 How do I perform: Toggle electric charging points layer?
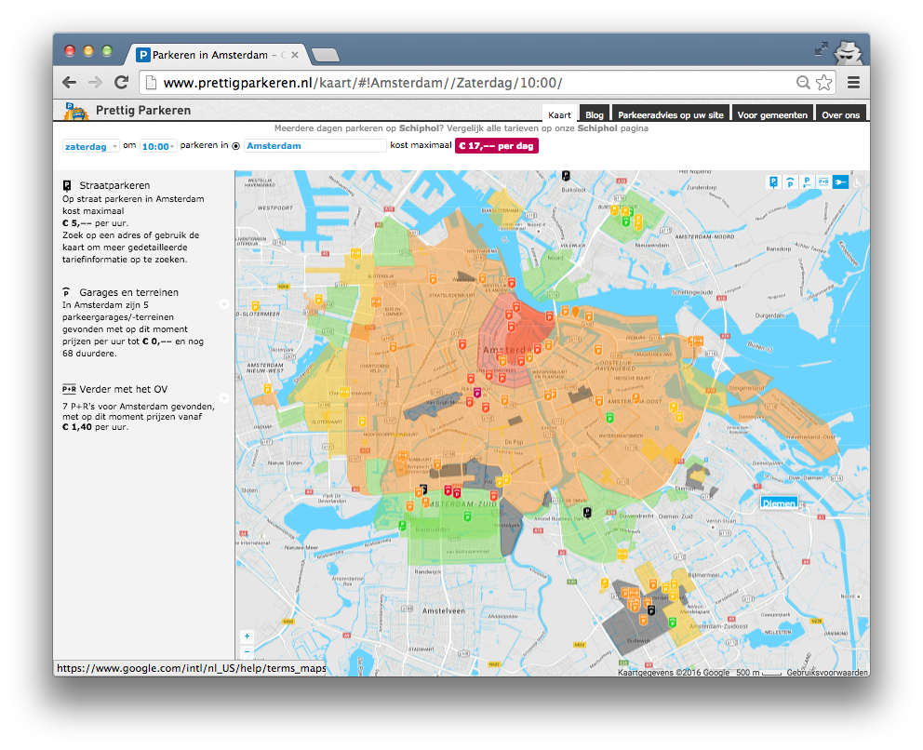(840, 182)
